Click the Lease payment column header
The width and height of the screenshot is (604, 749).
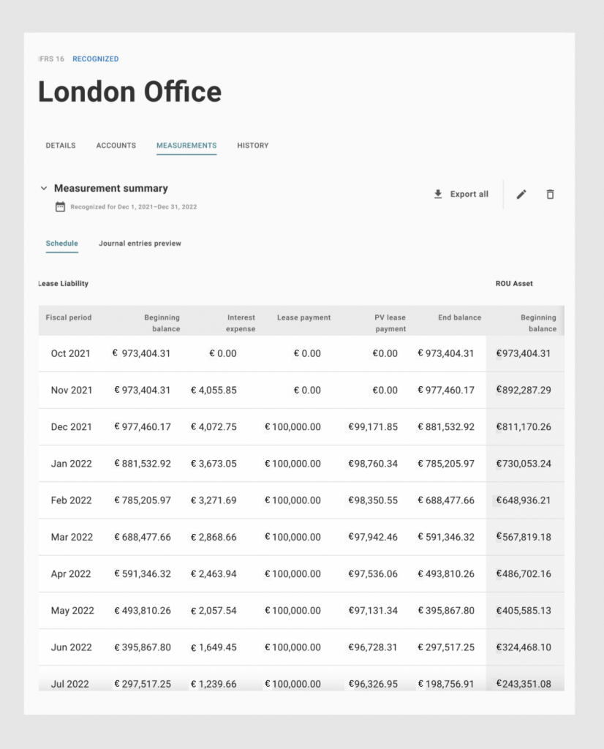(303, 317)
